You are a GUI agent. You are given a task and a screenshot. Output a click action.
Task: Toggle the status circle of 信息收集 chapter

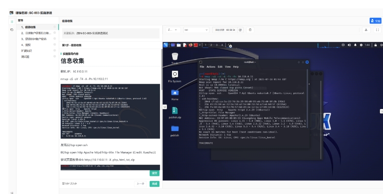click(55, 27)
